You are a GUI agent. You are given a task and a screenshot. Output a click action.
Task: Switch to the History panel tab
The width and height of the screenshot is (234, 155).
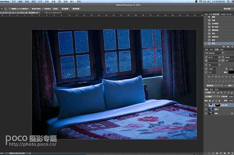coord(216,14)
